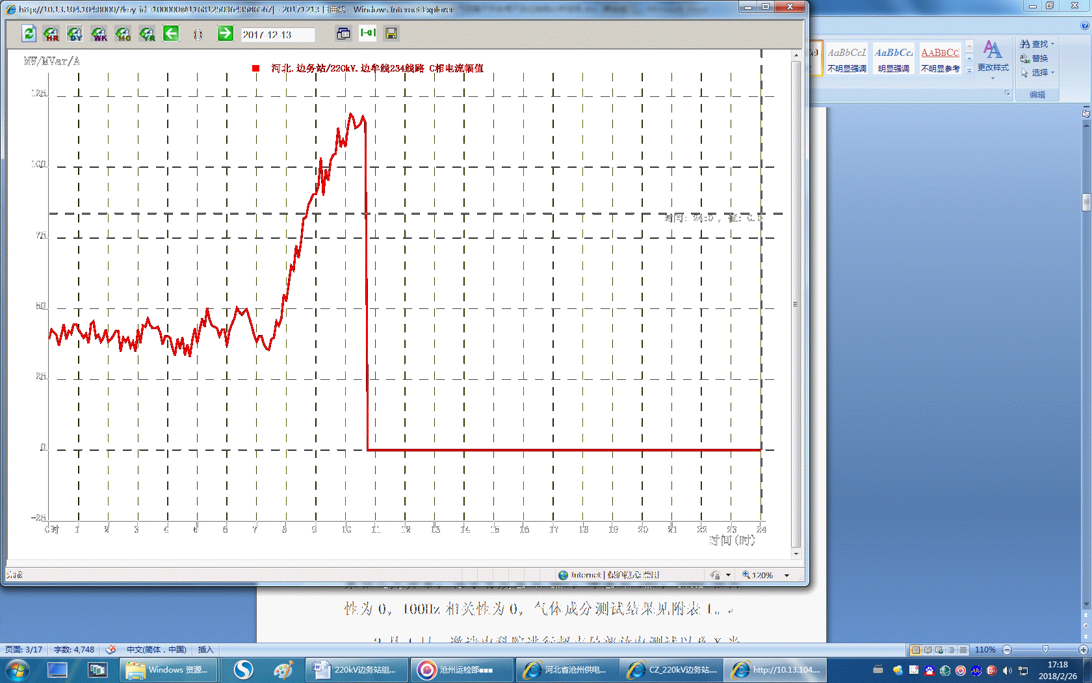Open 河北省沧州供电 IE taskbar item

[x=566, y=670]
